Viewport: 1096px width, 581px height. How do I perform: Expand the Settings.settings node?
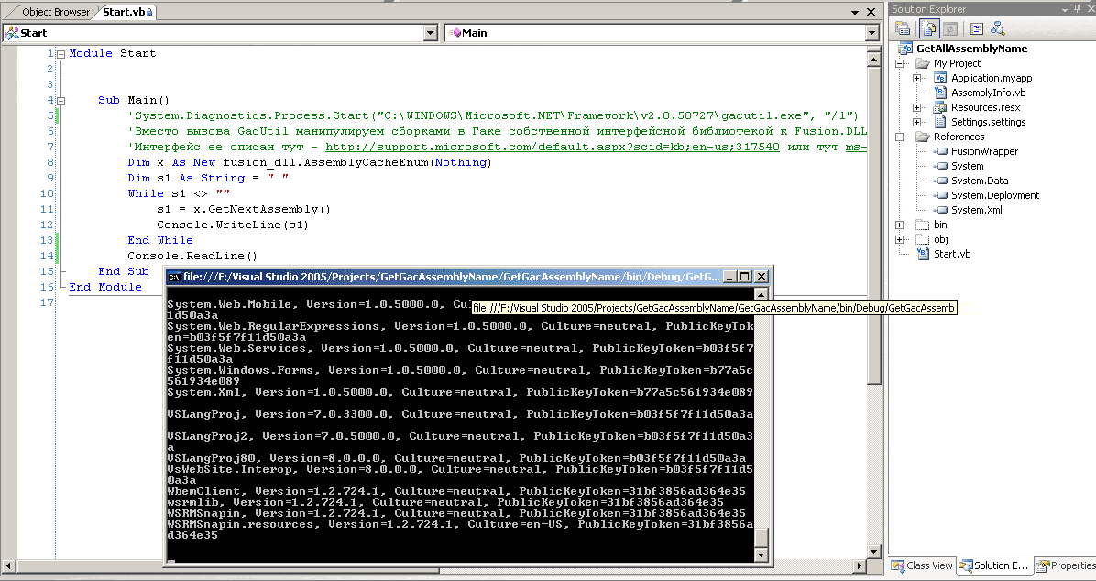pyautogui.click(x=917, y=122)
